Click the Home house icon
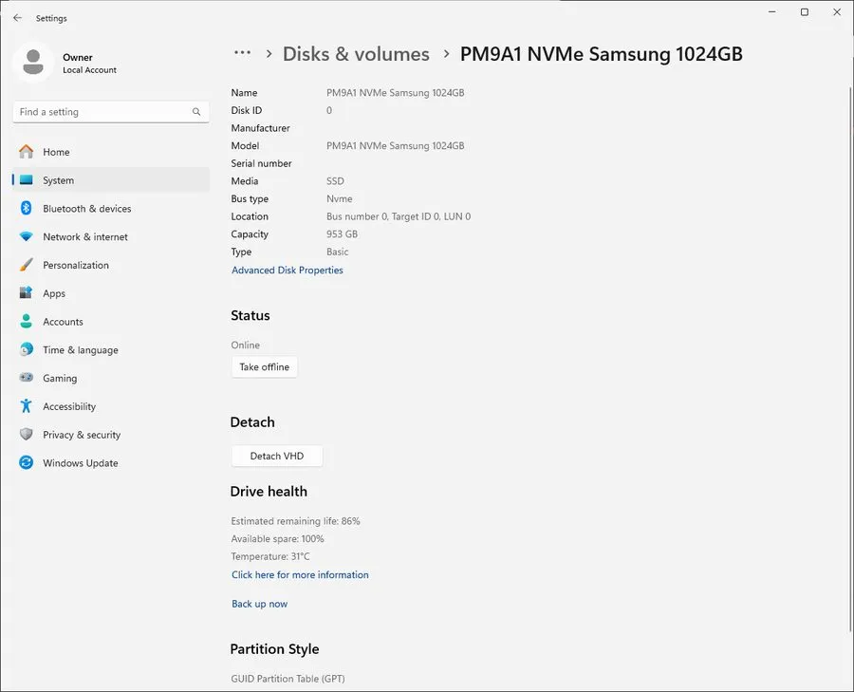Screen dimensions: 854x692 tap(27, 152)
